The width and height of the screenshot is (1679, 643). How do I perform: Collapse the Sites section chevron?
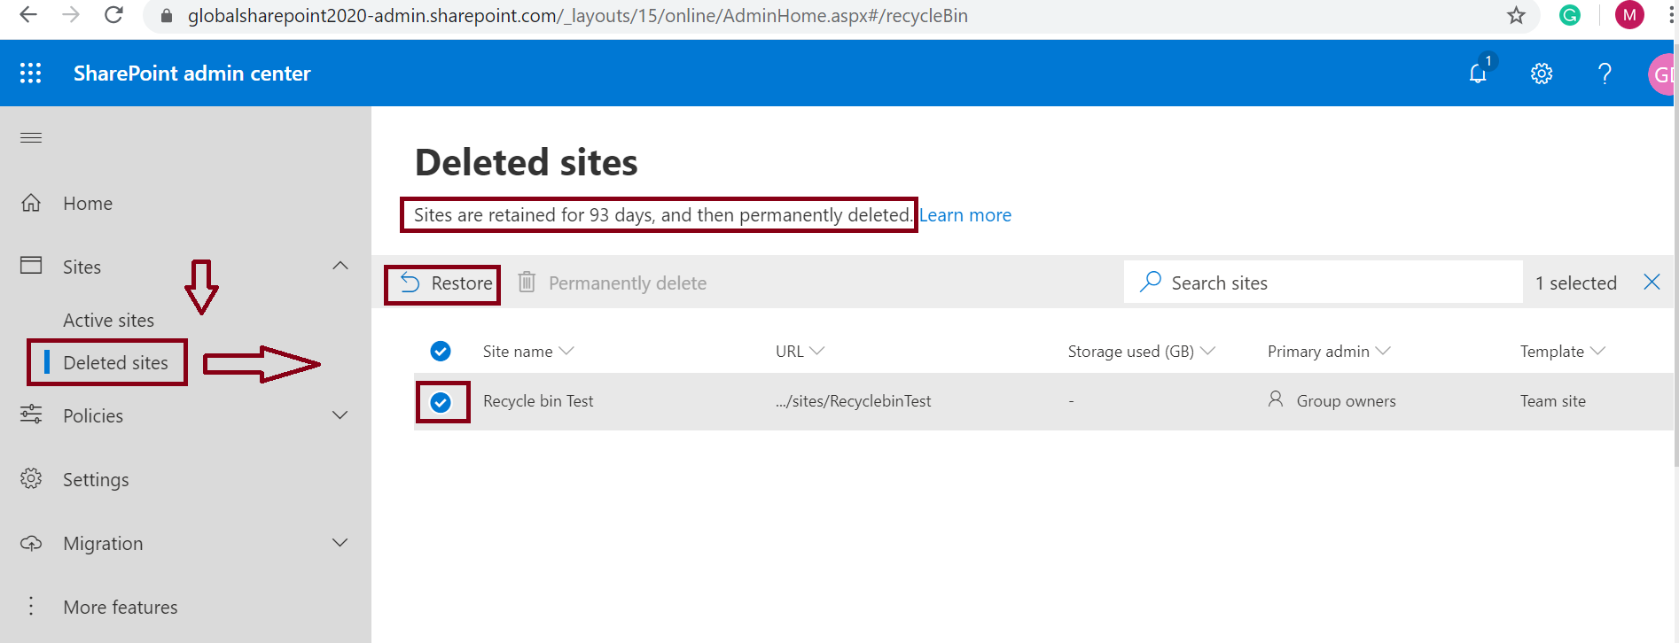point(340,266)
